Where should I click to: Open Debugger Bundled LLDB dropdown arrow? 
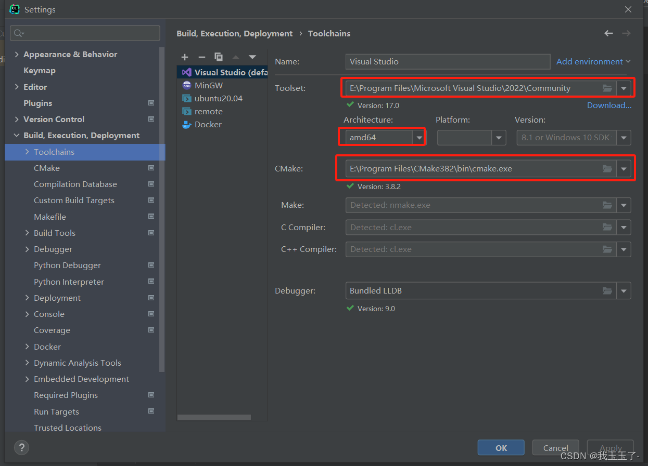[x=624, y=291]
